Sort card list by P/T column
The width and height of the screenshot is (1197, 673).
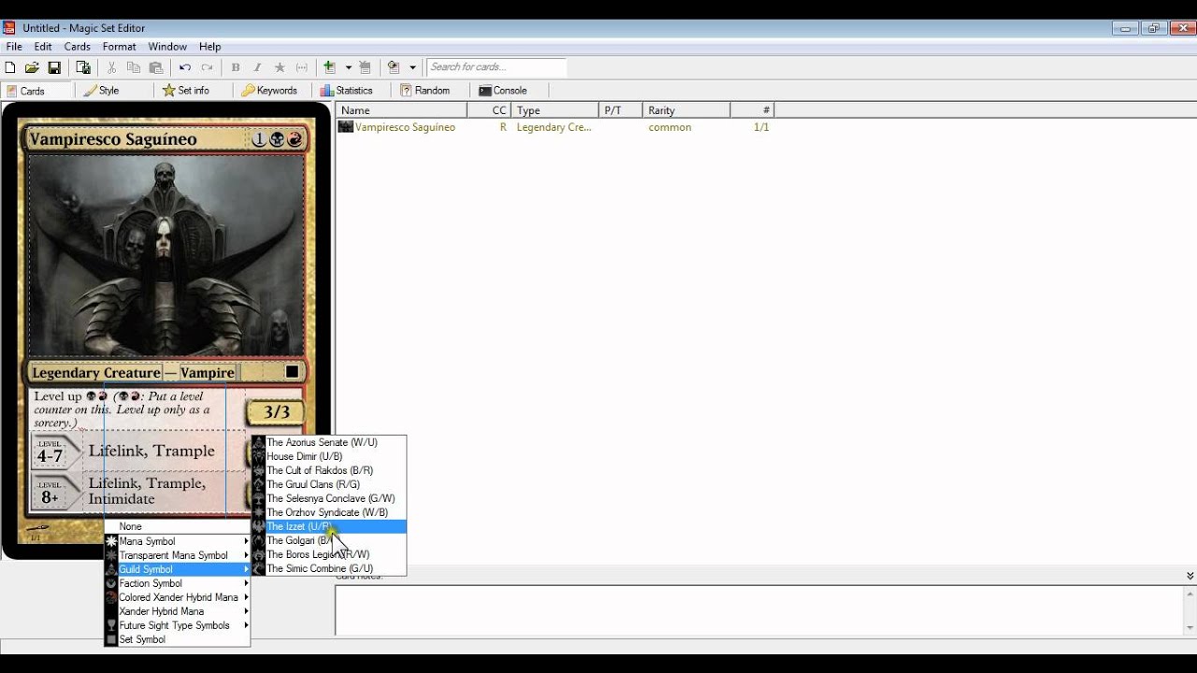pos(620,110)
